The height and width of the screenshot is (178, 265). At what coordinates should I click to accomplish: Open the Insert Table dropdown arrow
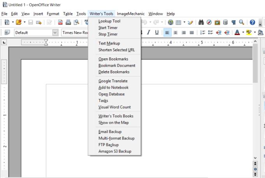[184, 22]
